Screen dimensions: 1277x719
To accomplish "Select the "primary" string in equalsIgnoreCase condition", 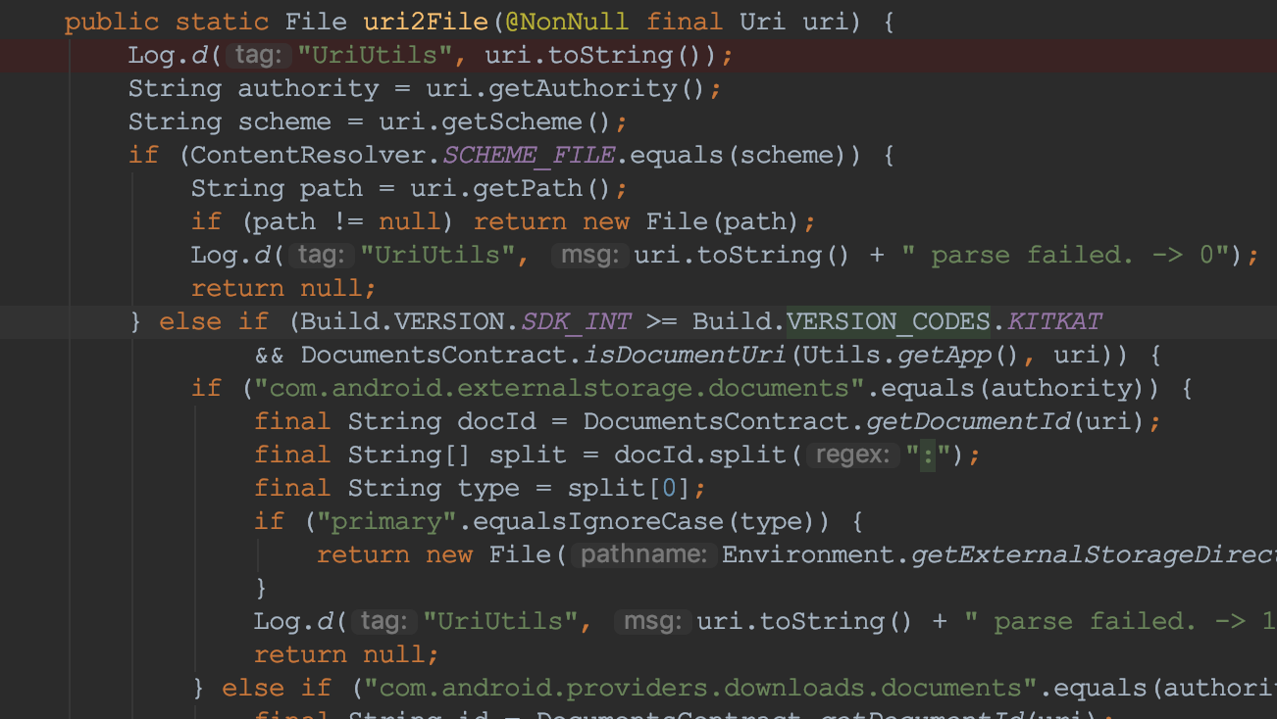I will click(387, 520).
